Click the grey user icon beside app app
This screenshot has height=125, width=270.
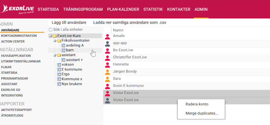click(x=107, y=44)
